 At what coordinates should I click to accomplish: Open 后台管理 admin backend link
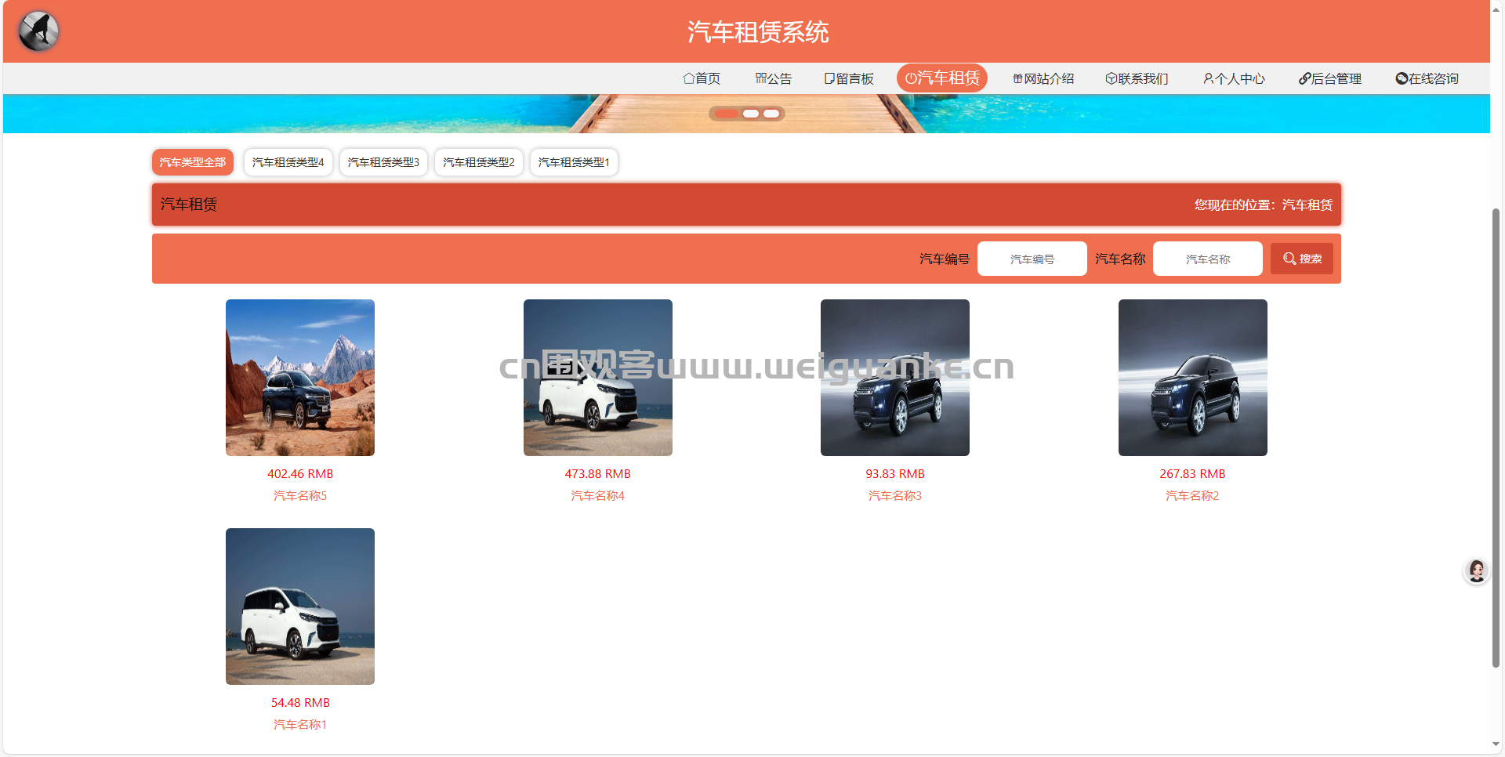(x=1330, y=78)
